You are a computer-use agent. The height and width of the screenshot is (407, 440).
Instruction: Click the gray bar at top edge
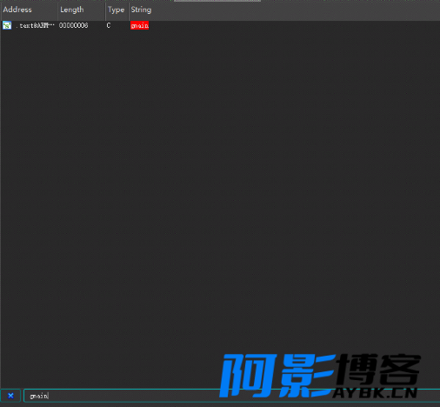(217, 1)
